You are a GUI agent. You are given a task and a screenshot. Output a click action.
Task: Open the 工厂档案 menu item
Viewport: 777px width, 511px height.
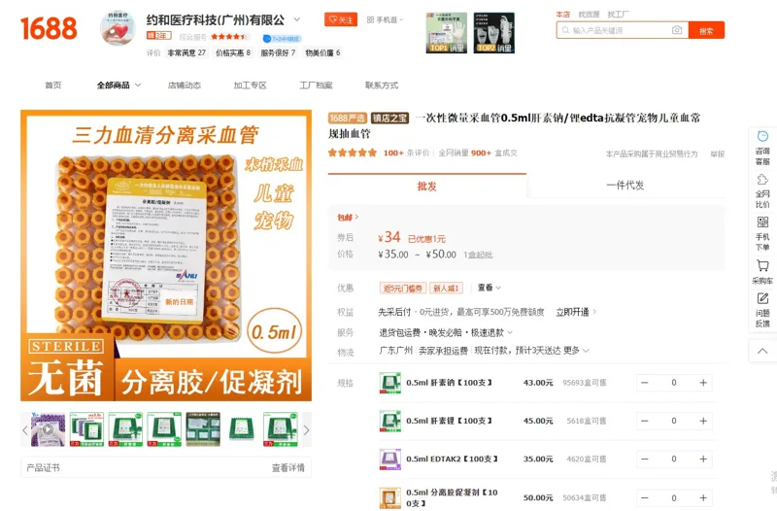(x=316, y=85)
